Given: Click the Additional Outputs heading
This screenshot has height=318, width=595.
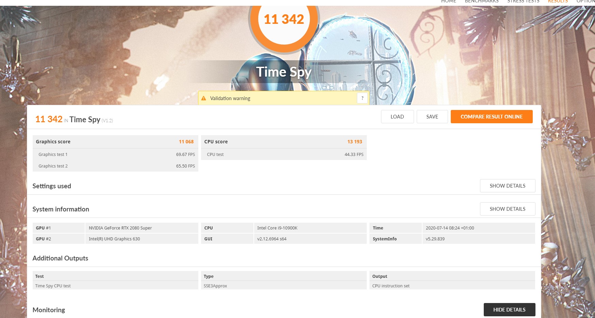Looking at the screenshot, I should pyautogui.click(x=60, y=258).
